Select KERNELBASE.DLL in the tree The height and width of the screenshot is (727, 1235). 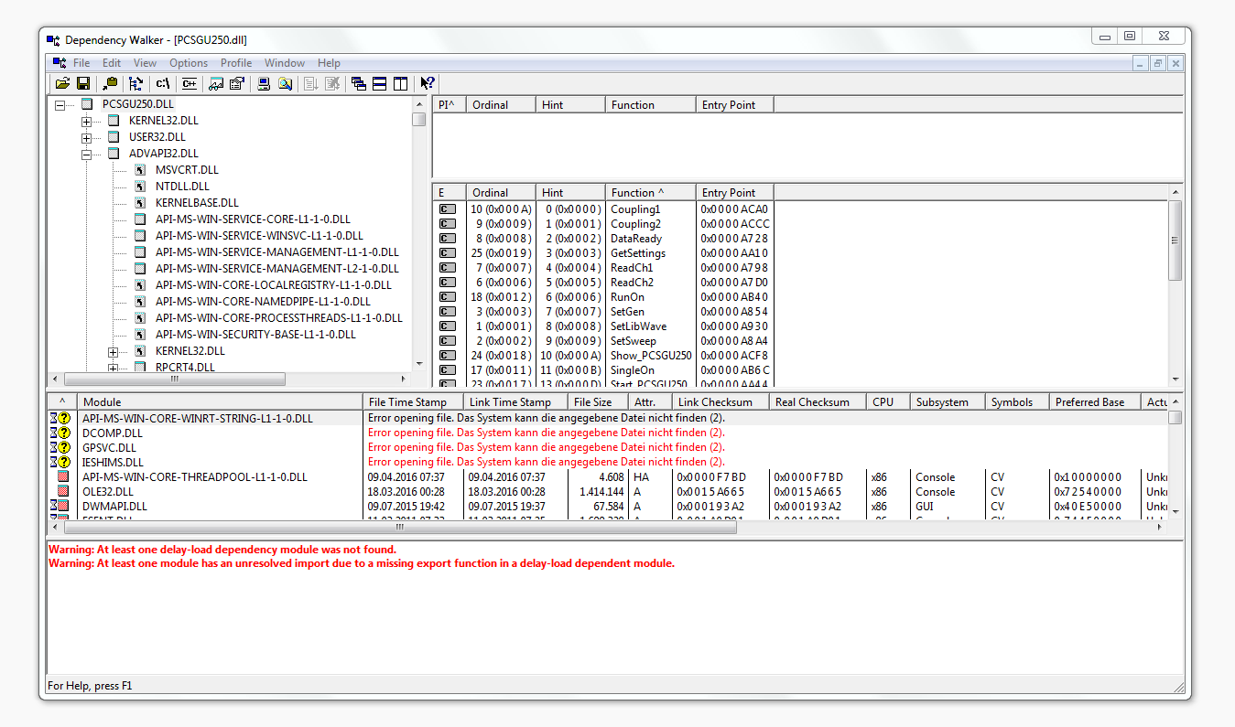click(197, 203)
